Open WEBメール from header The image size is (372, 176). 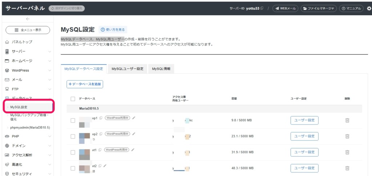coord(286,8)
